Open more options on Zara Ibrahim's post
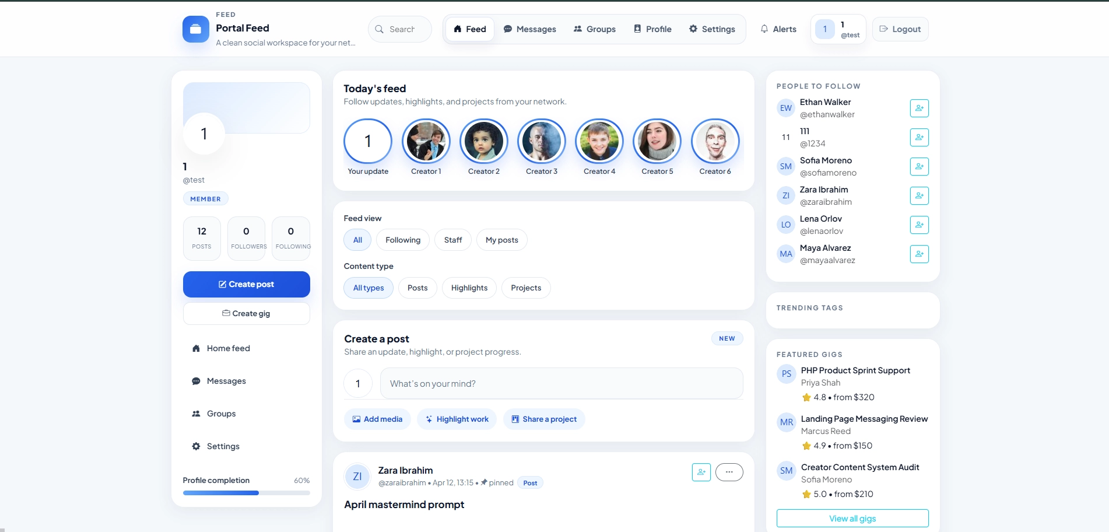This screenshot has height=532, width=1109. 729,472
